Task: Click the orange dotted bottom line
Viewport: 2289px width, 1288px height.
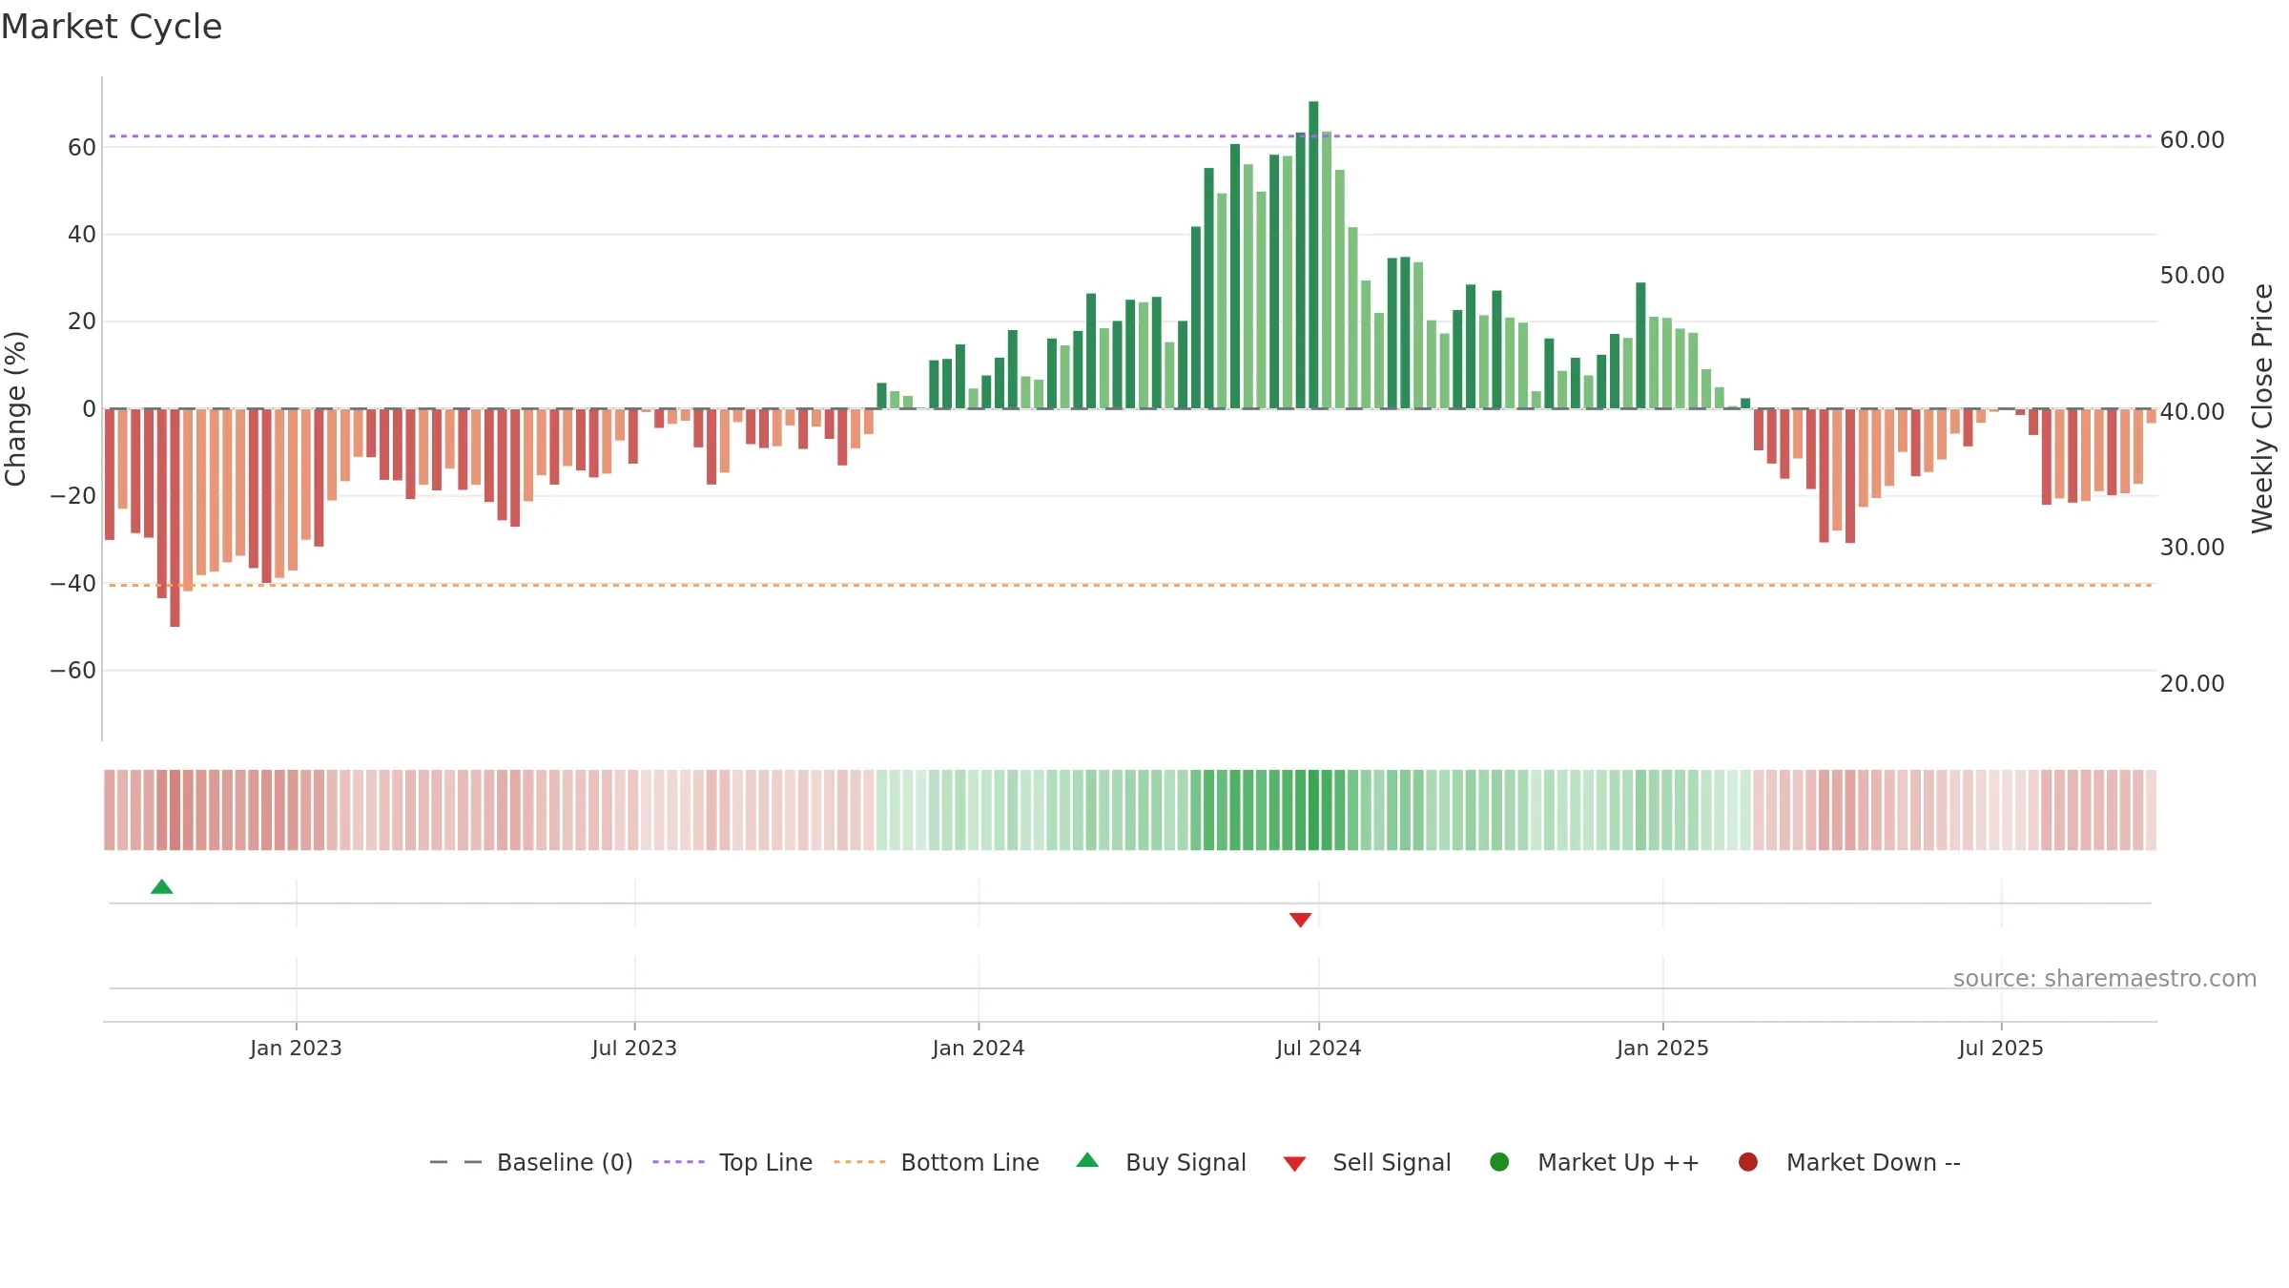Action: click(x=1130, y=585)
